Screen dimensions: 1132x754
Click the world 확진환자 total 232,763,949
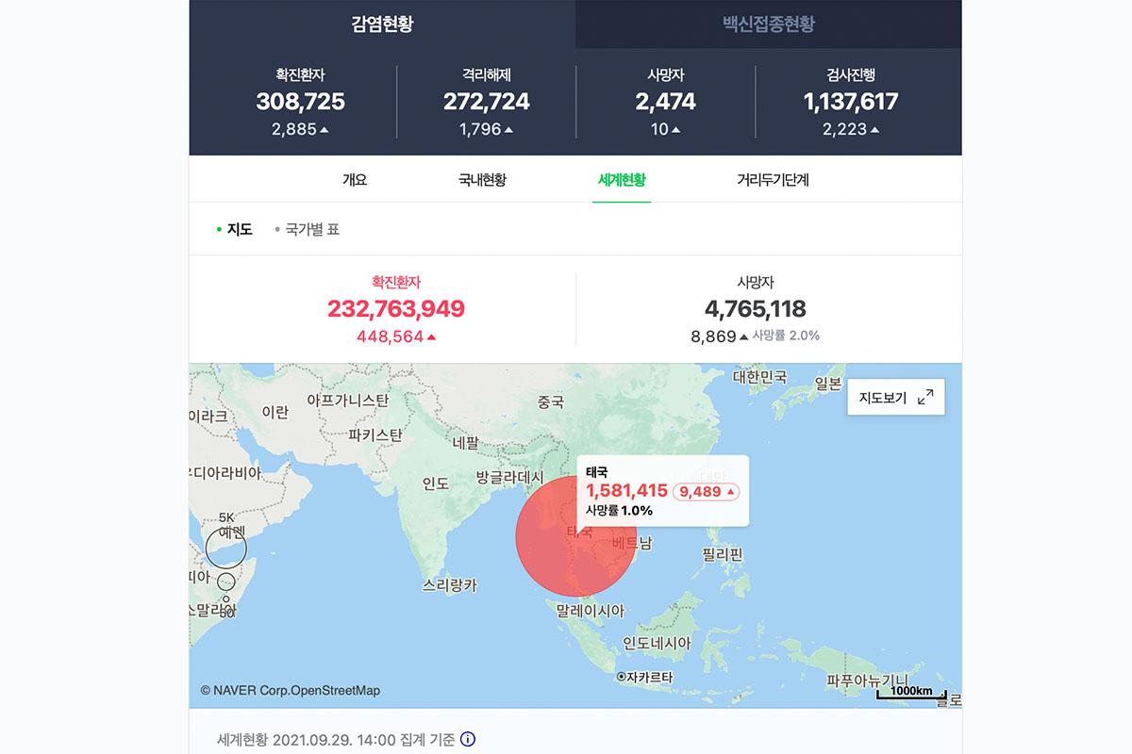pos(396,308)
